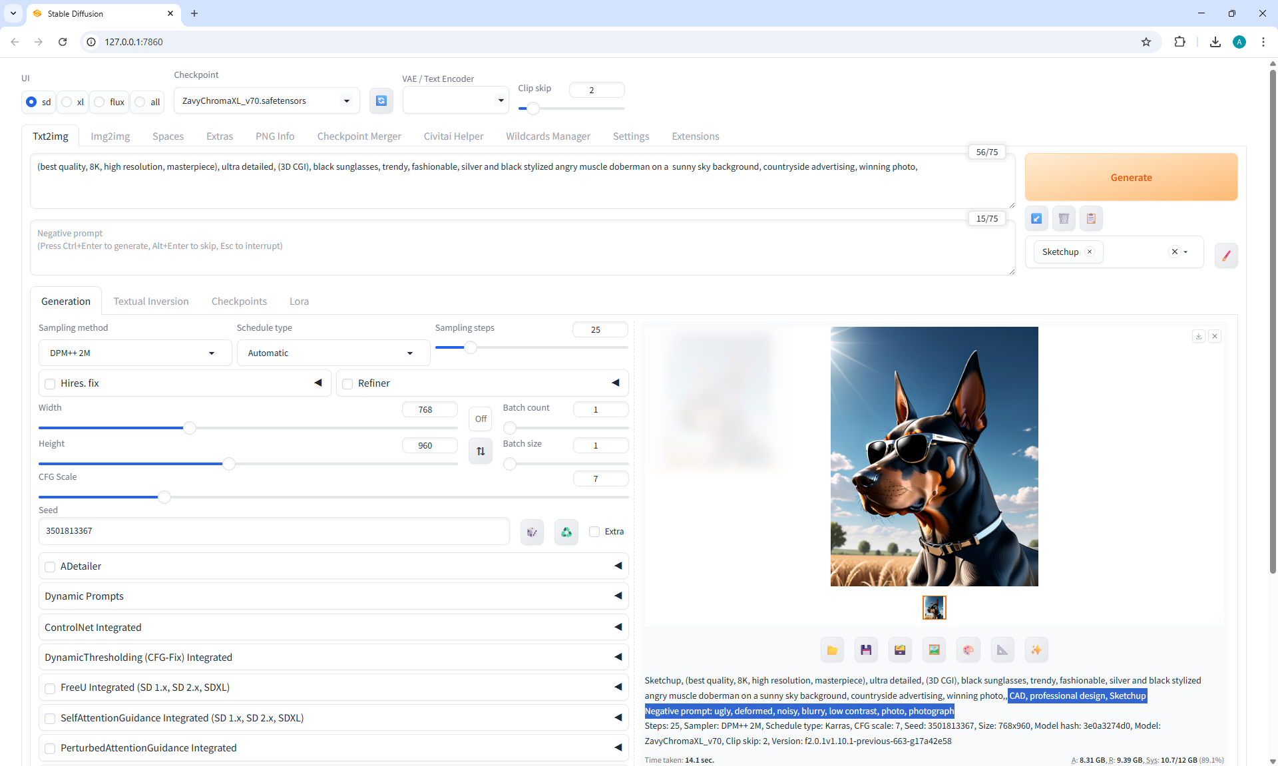Open the Checkpoint model dropdown
This screenshot has width=1278, height=766.
point(266,101)
